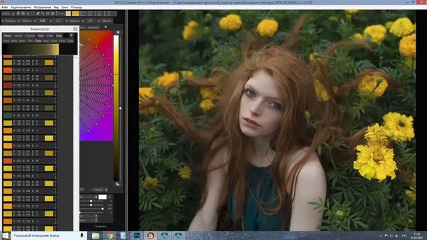Open the document file icon on the taskbar
427x240 pixels.
(123, 235)
